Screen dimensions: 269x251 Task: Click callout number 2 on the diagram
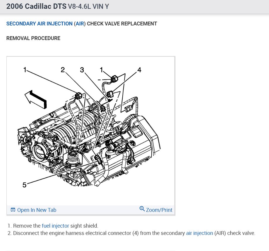(x=63, y=70)
